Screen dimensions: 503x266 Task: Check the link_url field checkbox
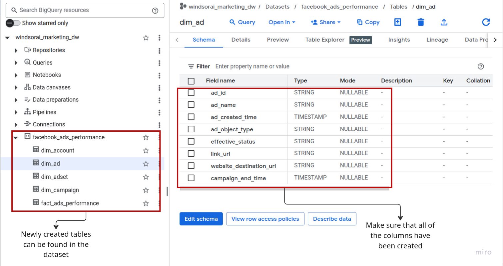[191, 154]
